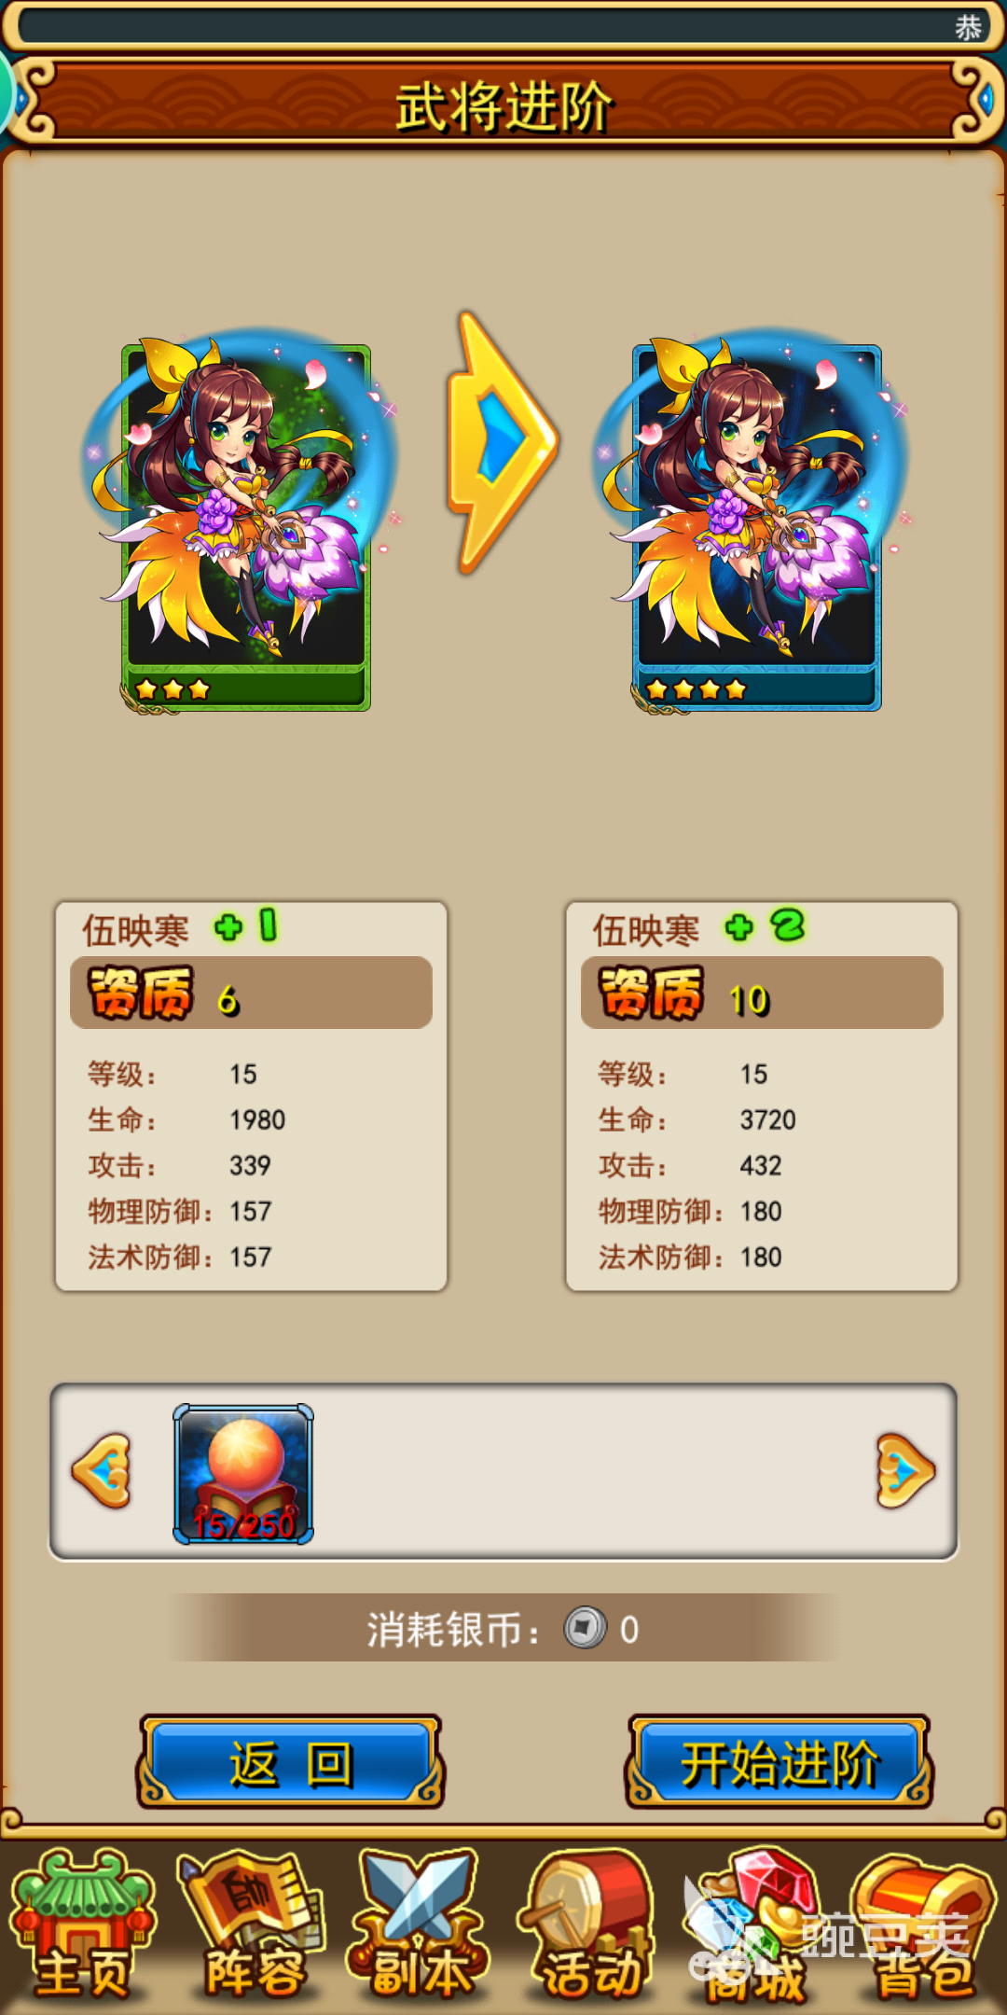Viewport: 1007px width, 2015px height.
Task: Tap the big yellow advancement arrow
Action: (x=503, y=442)
